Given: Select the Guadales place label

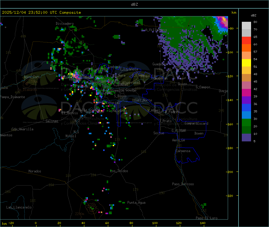Looking at the screenshot, I should [160, 64].
